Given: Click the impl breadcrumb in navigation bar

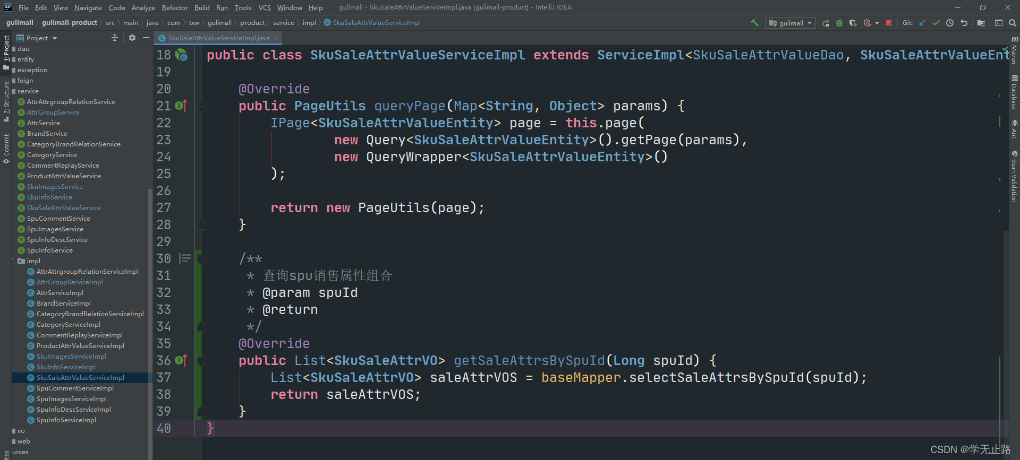Looking at the screenshot, I should point(309,23).
